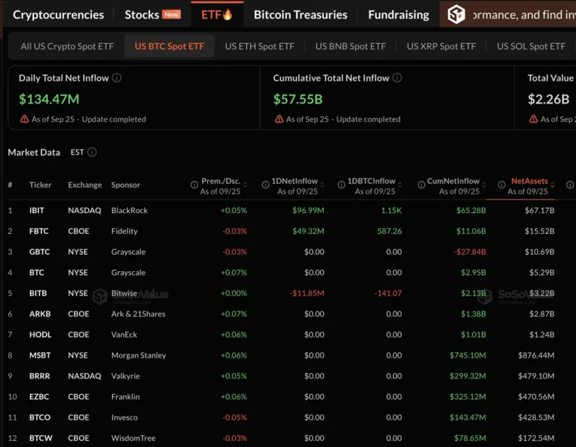
Task: Click the $57.55B cumulative inflow value
Action: pyautogui.click(x=298, y=99)
